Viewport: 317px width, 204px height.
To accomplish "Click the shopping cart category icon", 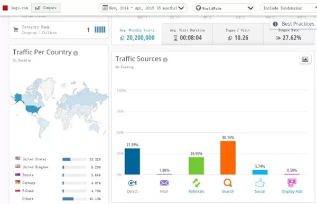I will tap(15, 30).
